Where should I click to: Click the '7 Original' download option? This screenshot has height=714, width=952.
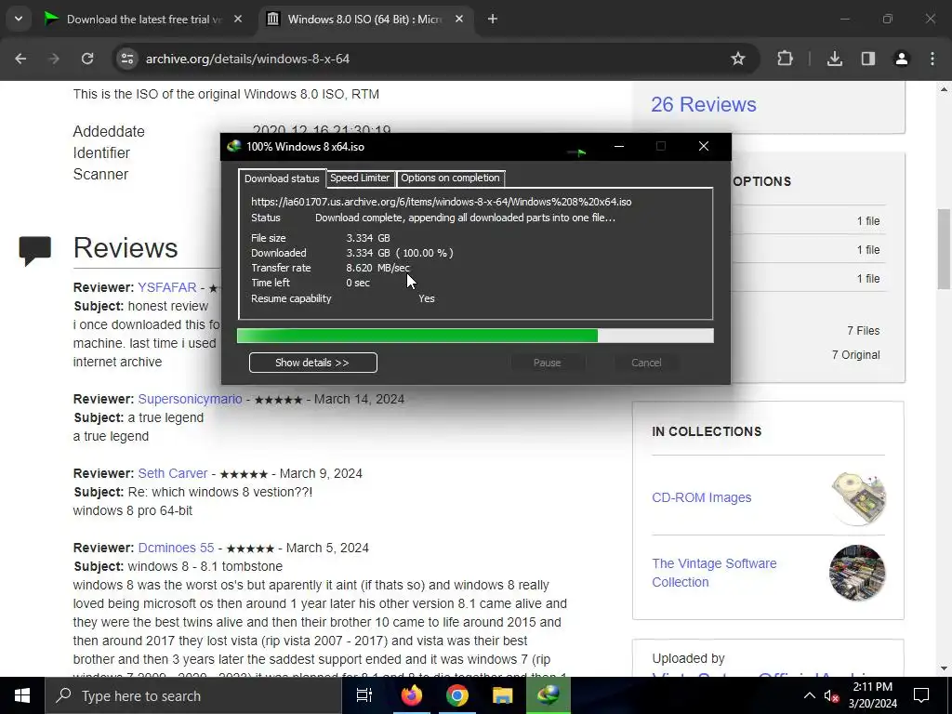coord(855,355)
